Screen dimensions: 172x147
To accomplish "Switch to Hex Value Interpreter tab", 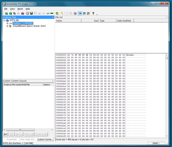I will (x=28, y=139).
